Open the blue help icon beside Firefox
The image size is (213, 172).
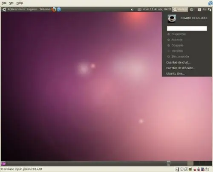pyautogui.click(x=59, y=9)
